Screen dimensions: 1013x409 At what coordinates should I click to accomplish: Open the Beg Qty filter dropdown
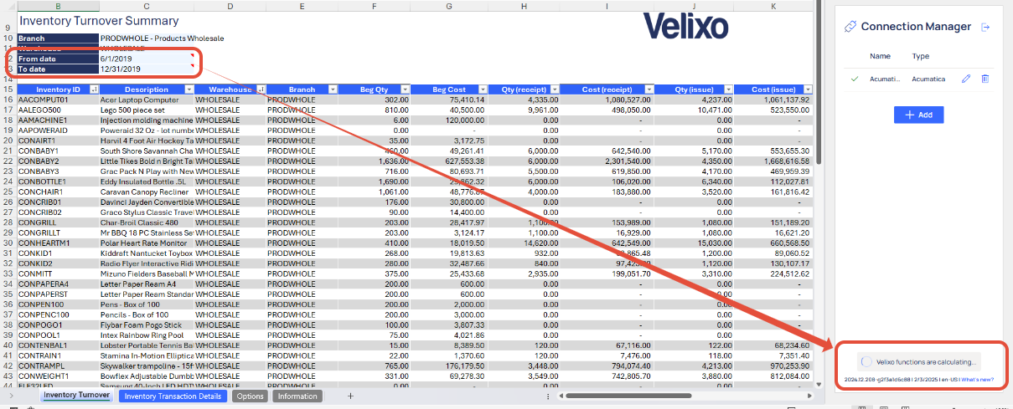[405, 89]
